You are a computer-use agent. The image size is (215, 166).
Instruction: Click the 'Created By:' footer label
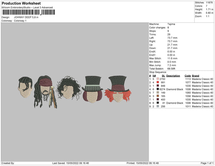(8, 163)
